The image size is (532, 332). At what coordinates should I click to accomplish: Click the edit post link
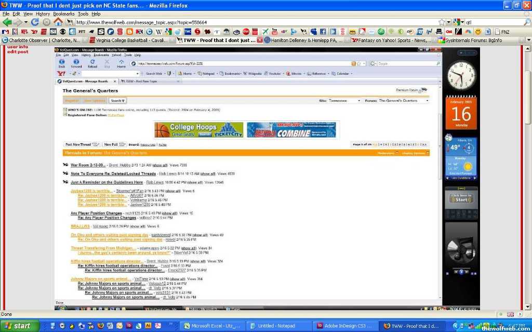coord(18,52)
